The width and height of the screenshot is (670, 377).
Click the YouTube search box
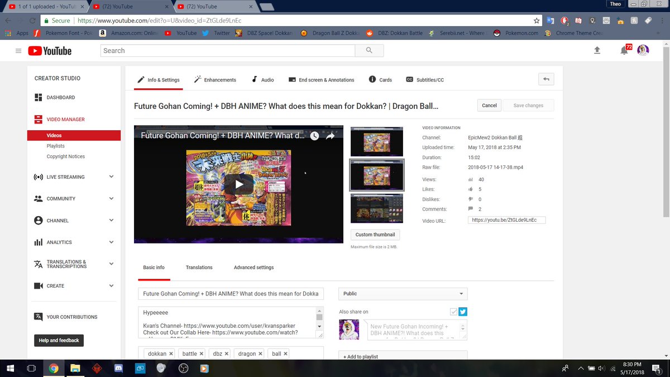click(228, 50)
